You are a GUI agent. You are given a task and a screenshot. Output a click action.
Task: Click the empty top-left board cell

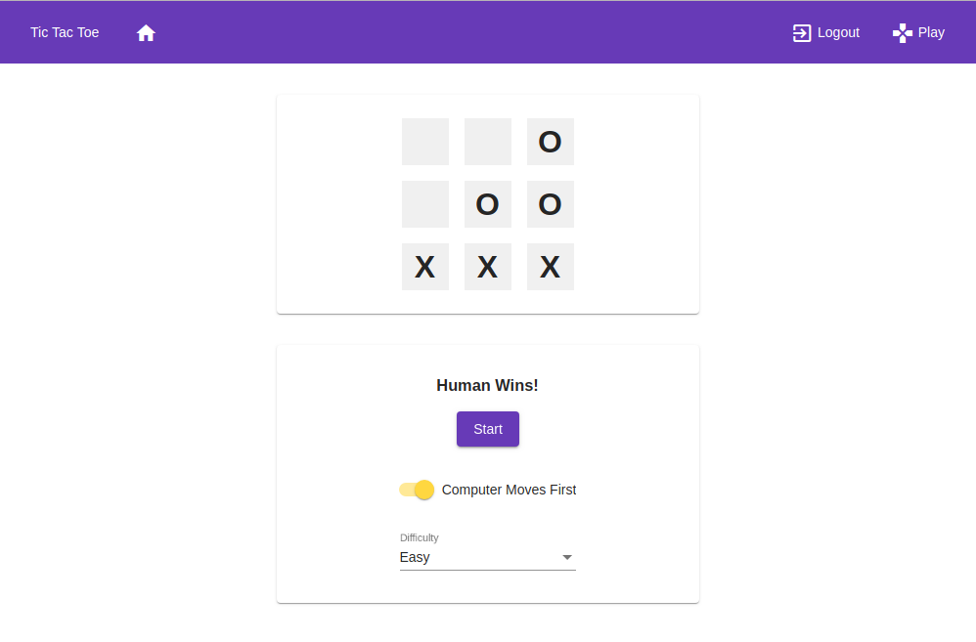point(424,142)
